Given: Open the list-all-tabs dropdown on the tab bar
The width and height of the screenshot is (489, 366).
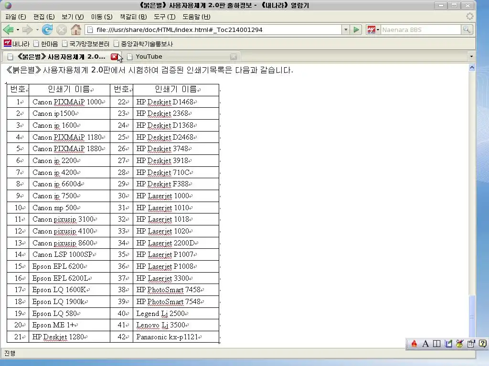Looking at the screenshot, I should (x=471, y=57).
